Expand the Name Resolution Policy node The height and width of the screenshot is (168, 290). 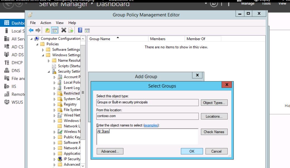pyautogui.click(x=49, y=60)
